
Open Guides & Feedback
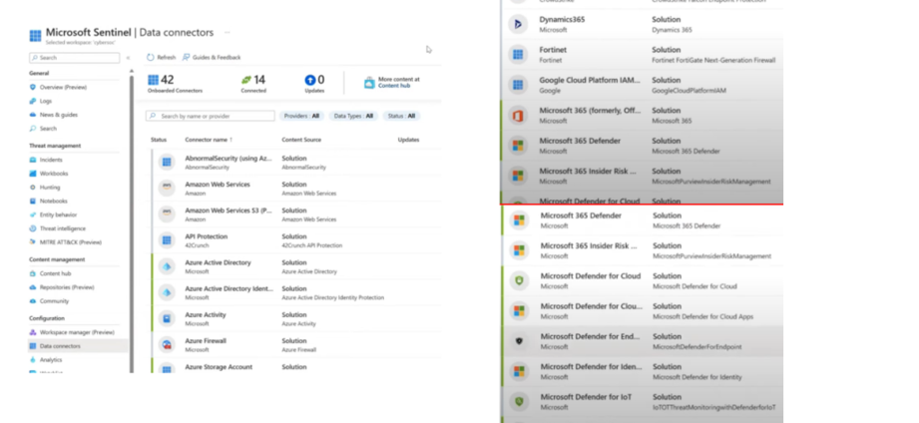click(212, 58)
